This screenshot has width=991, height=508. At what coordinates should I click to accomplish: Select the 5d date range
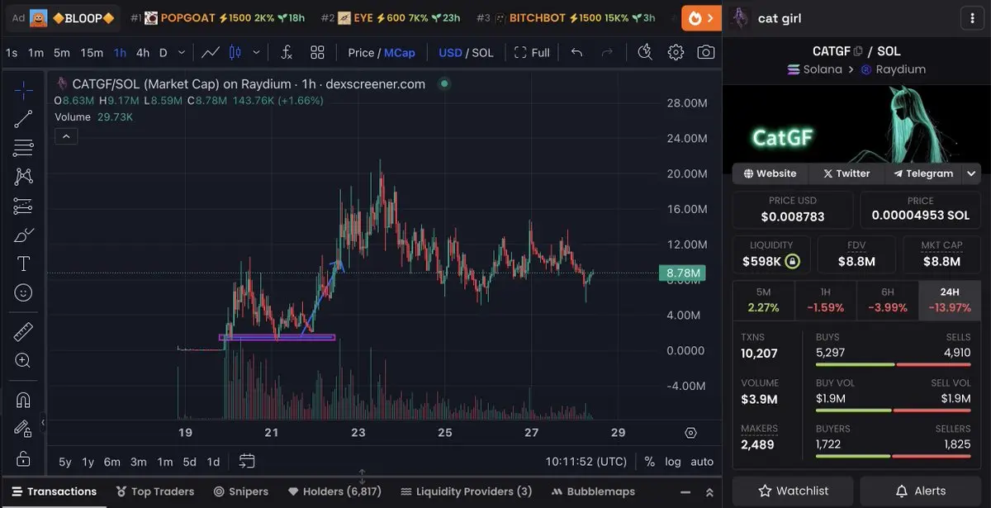click(x=189, y=462)
